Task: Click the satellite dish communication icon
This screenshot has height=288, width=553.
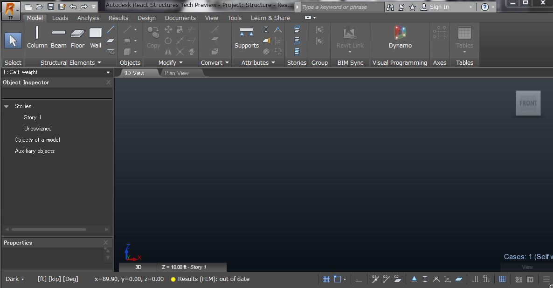Action: click(x=401, y=7)
